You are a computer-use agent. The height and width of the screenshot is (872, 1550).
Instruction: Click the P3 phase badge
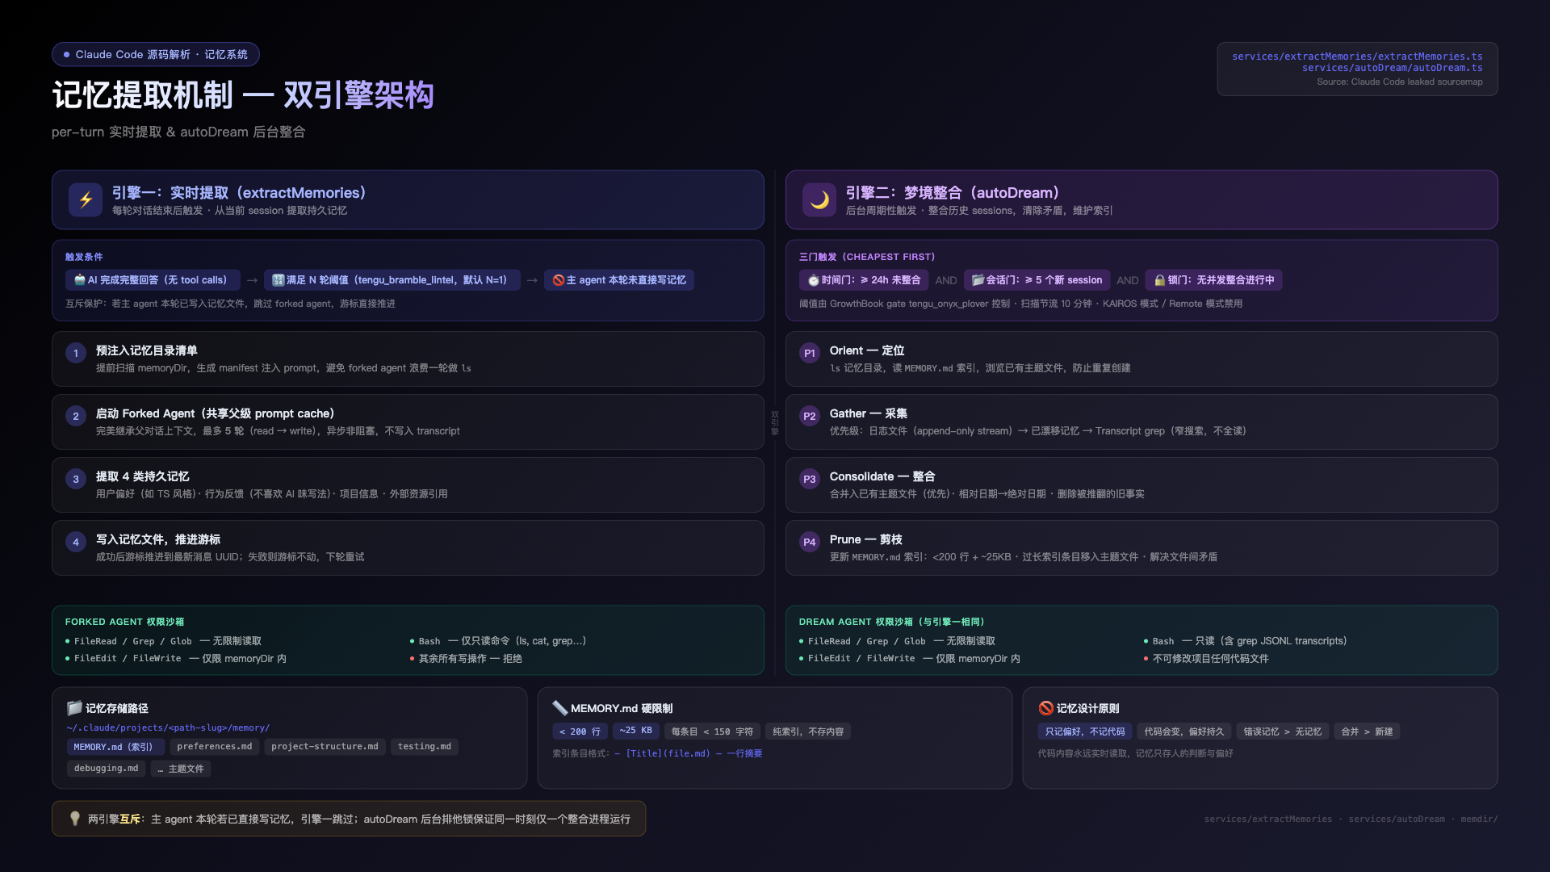click(810, 479)
